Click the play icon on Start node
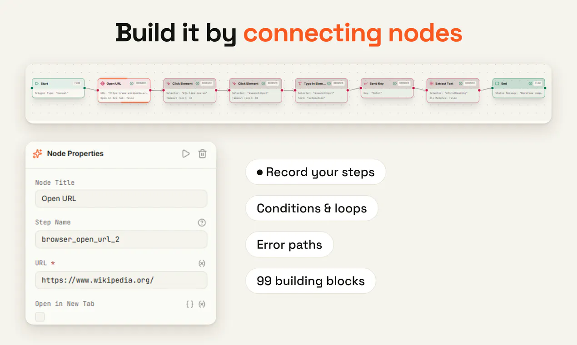Viewport: 577px width, 345px height. click(37, 84)
